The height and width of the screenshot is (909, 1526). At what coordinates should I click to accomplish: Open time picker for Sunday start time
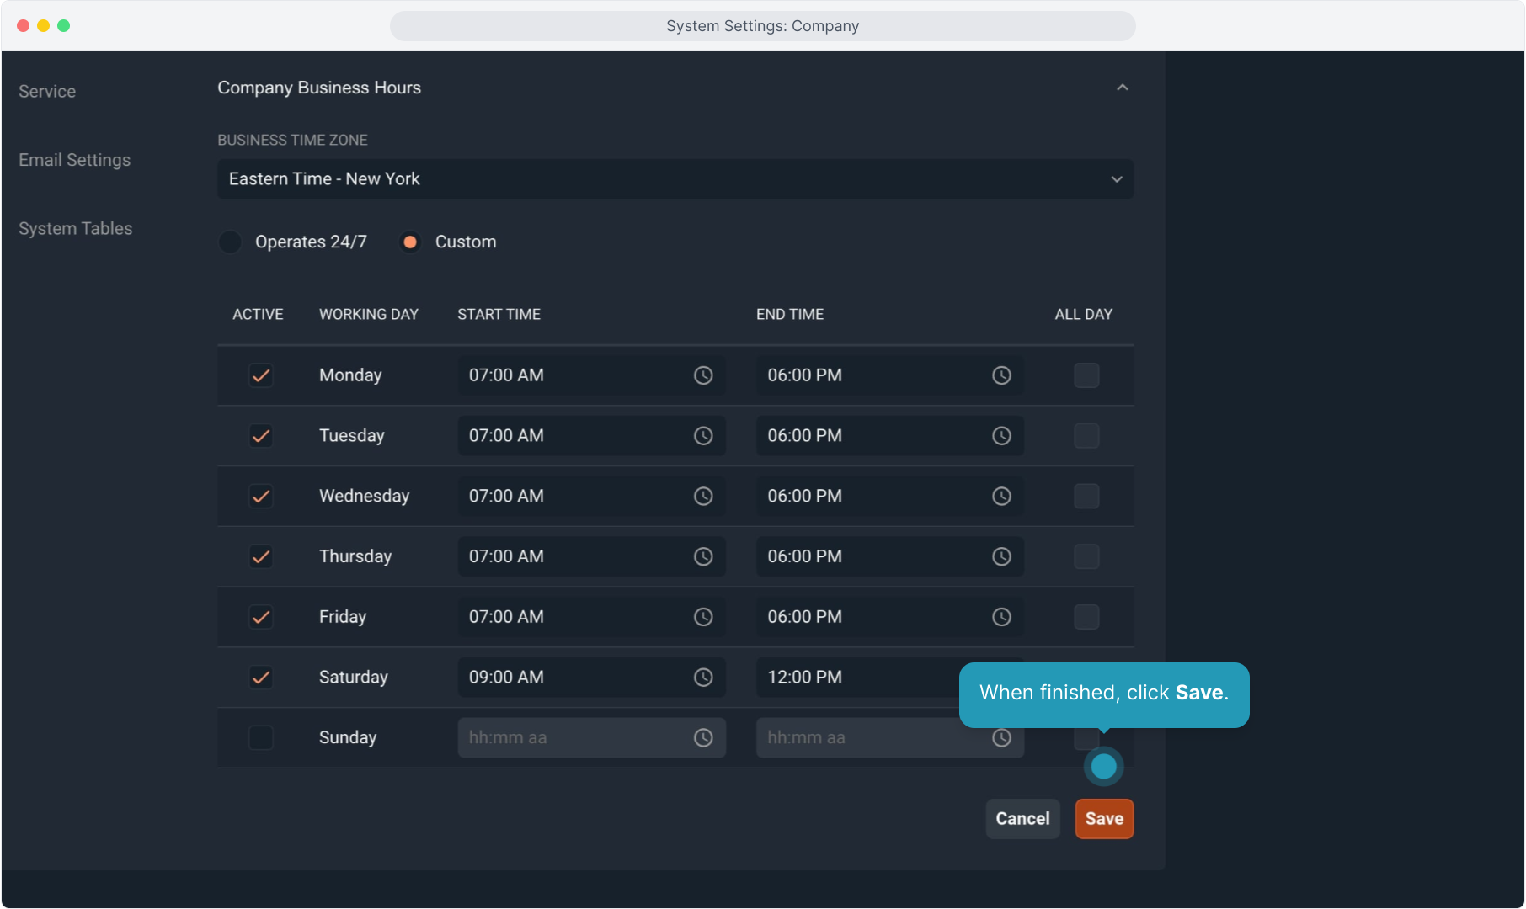click(703, 738)
